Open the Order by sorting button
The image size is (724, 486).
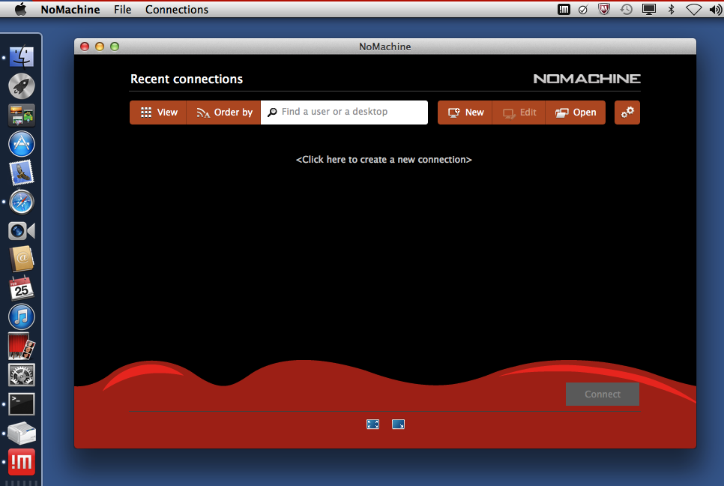(224, 112)
